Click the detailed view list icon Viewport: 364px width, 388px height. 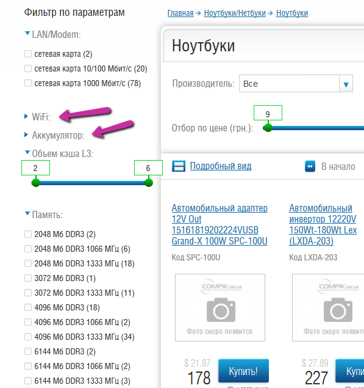tap(179, 166)
